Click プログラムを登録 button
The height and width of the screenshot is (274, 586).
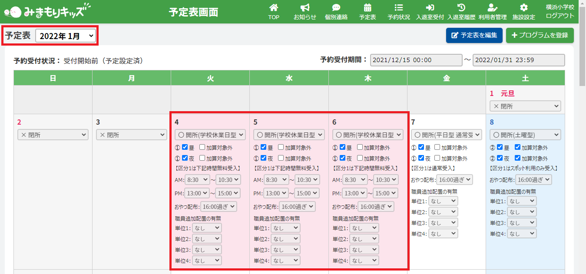[x=540, y=35]
